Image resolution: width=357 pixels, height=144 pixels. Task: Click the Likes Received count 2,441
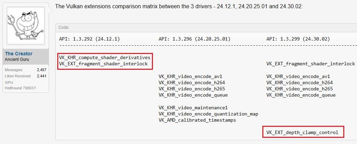coord(41,76)
